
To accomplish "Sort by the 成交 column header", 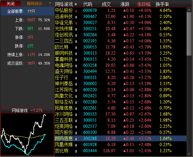I will tap(106, 4).
